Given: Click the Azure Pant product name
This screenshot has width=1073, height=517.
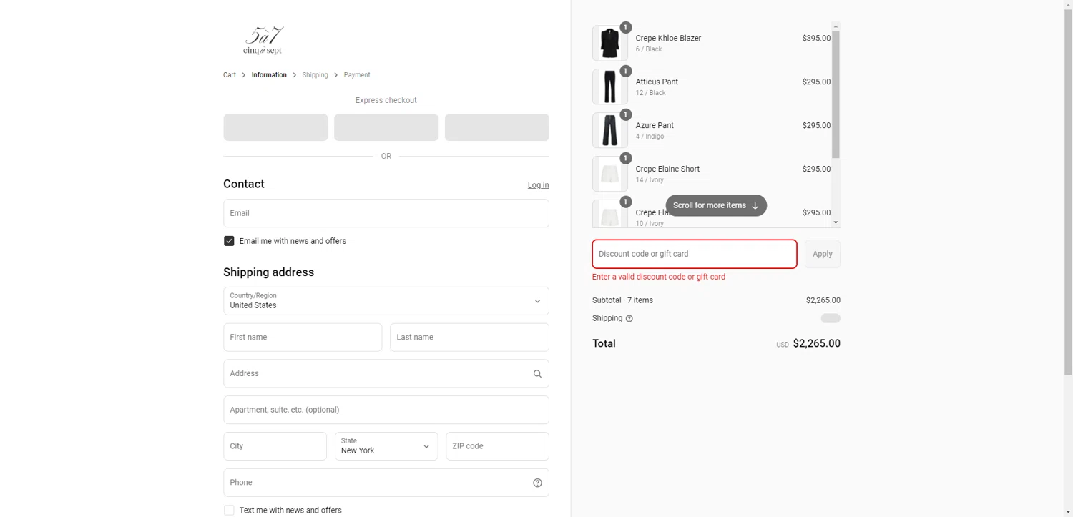Looking at the screenshot, I should coord(655,126).
